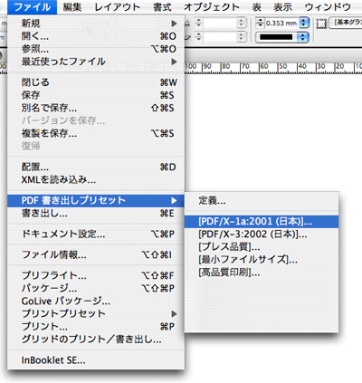Choose 開く... from the File menu
Screen dimensions: 362x383
(x=96, y=36)
